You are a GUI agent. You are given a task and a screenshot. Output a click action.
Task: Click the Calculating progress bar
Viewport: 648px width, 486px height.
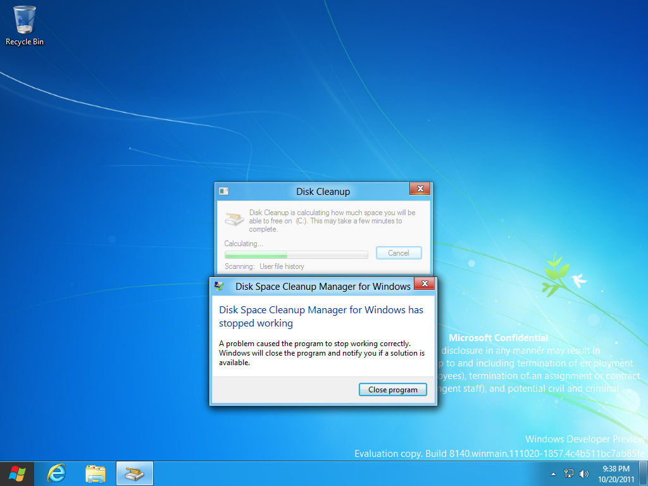[296, 254]
